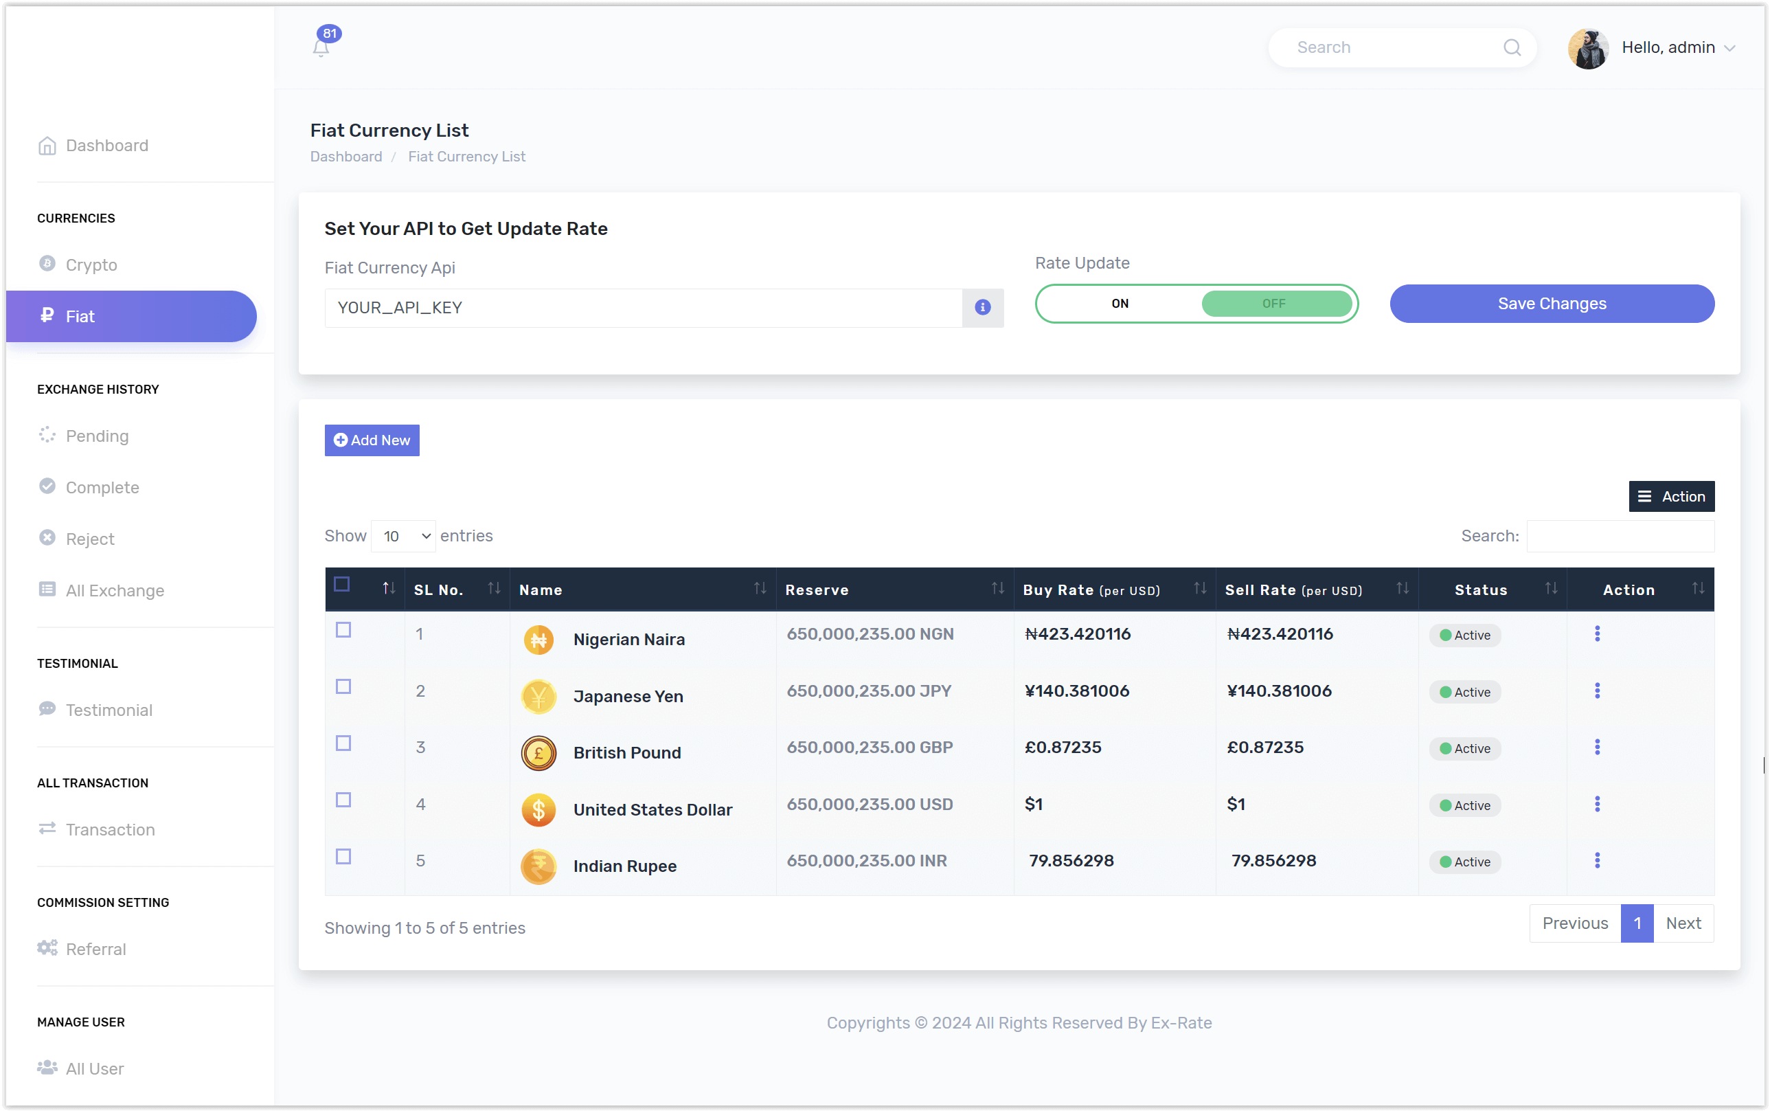1770x1111 pixels.
Task: Click the Save Changes button
Action: tap(1551, 304)
